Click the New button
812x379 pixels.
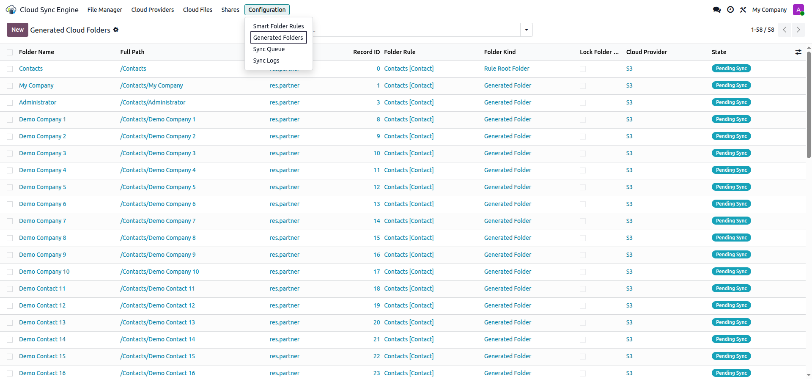(x=17, y=30)
